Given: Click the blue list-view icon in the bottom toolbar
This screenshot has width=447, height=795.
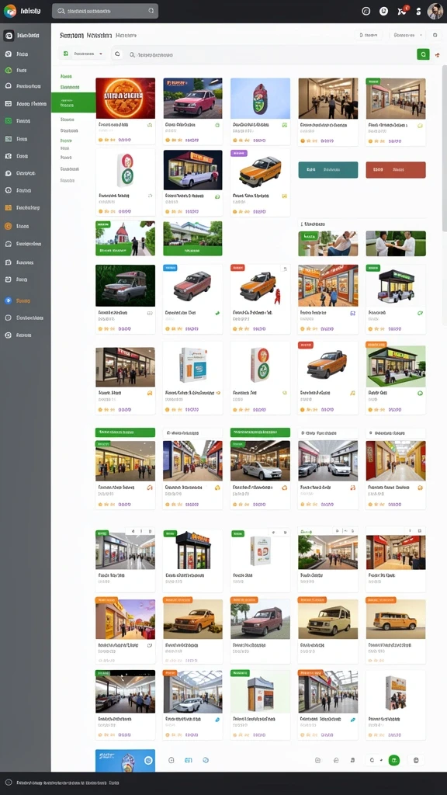Looking at the screenshot, I should click(188, 760).
